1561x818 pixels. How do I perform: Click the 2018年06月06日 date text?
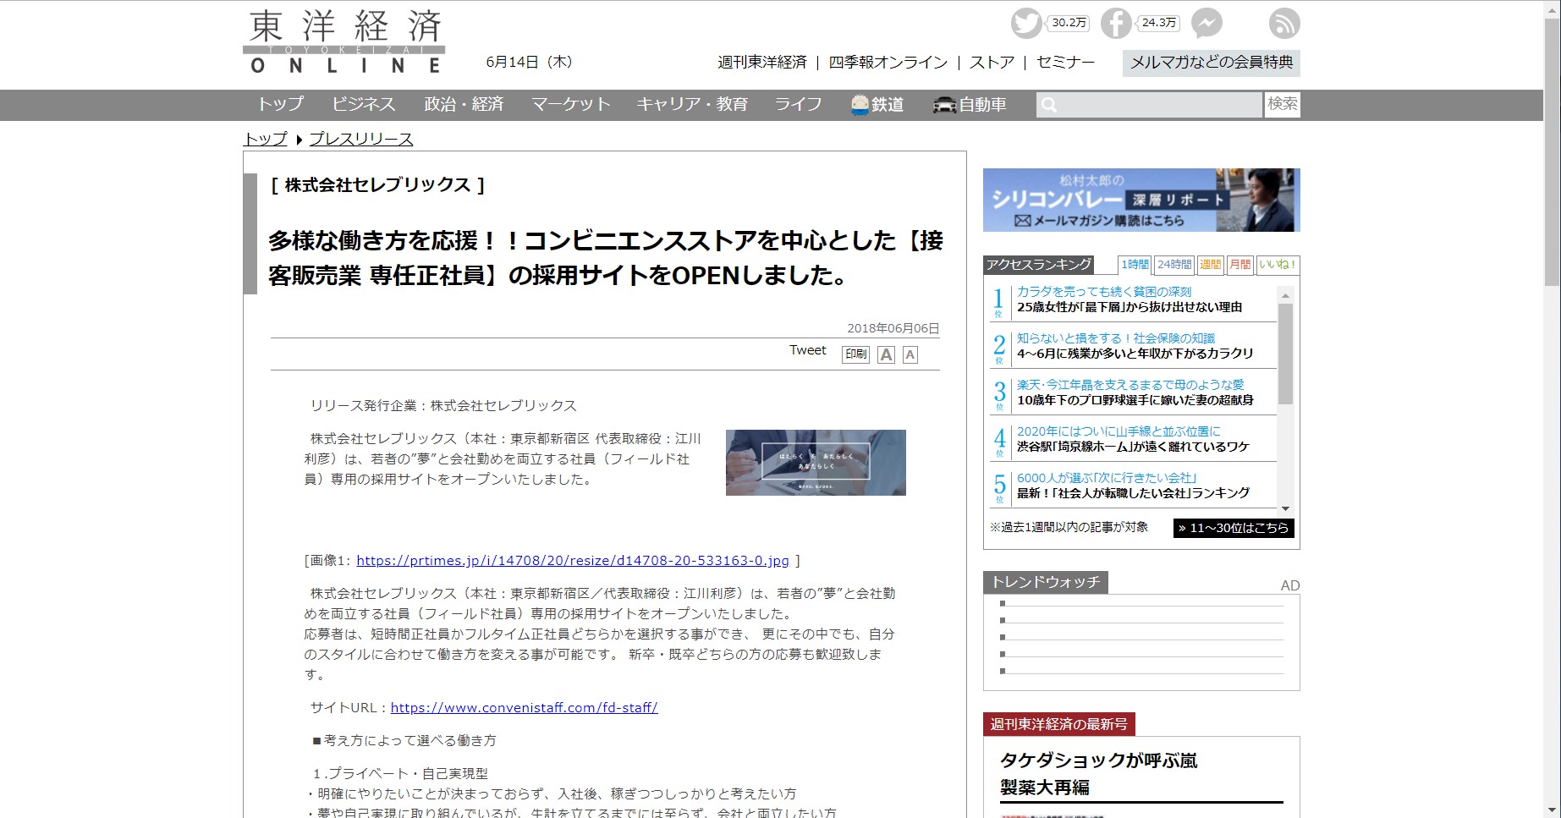(893, 329)
